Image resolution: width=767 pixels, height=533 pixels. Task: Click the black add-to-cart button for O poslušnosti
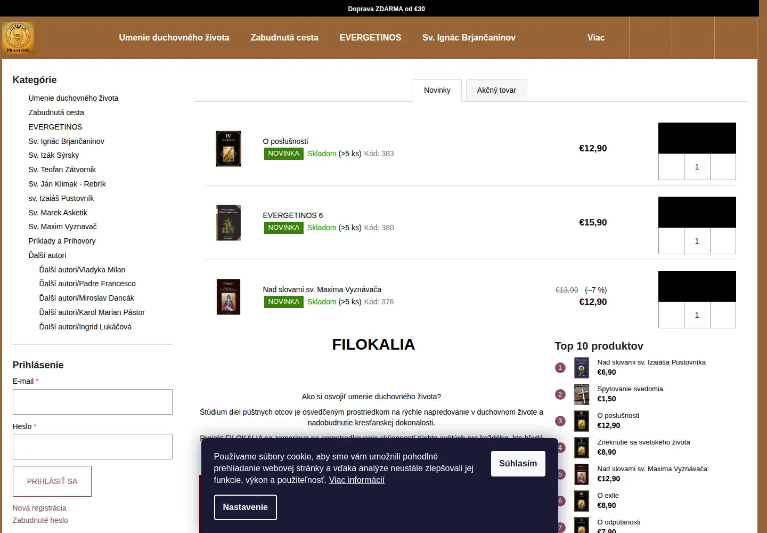tap(697, 138)
